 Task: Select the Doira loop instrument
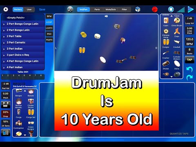(177, 65)
